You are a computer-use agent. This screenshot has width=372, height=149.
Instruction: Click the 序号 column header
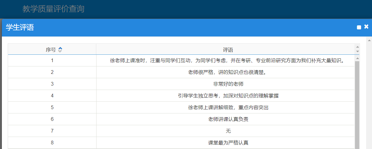(x=51, y=49)
